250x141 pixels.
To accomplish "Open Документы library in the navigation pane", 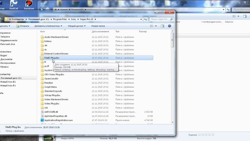I will pos(6,59).
